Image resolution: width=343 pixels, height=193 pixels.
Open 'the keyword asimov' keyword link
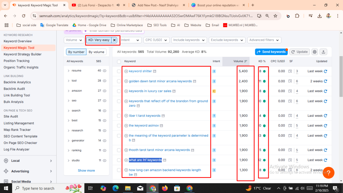click(144, 126)
